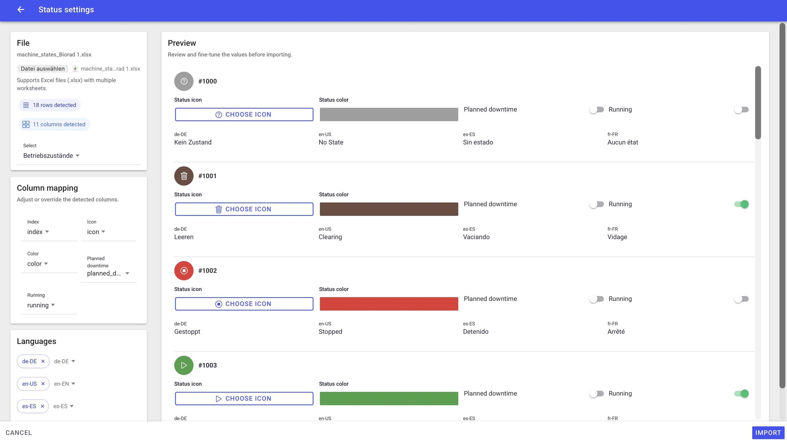Choose icon for status #1001
787x444 pixels.
tap(244, 209)
